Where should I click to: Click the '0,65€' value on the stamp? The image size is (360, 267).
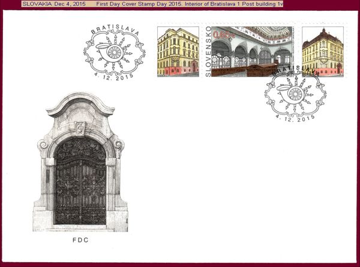click(x=224, y=35)
